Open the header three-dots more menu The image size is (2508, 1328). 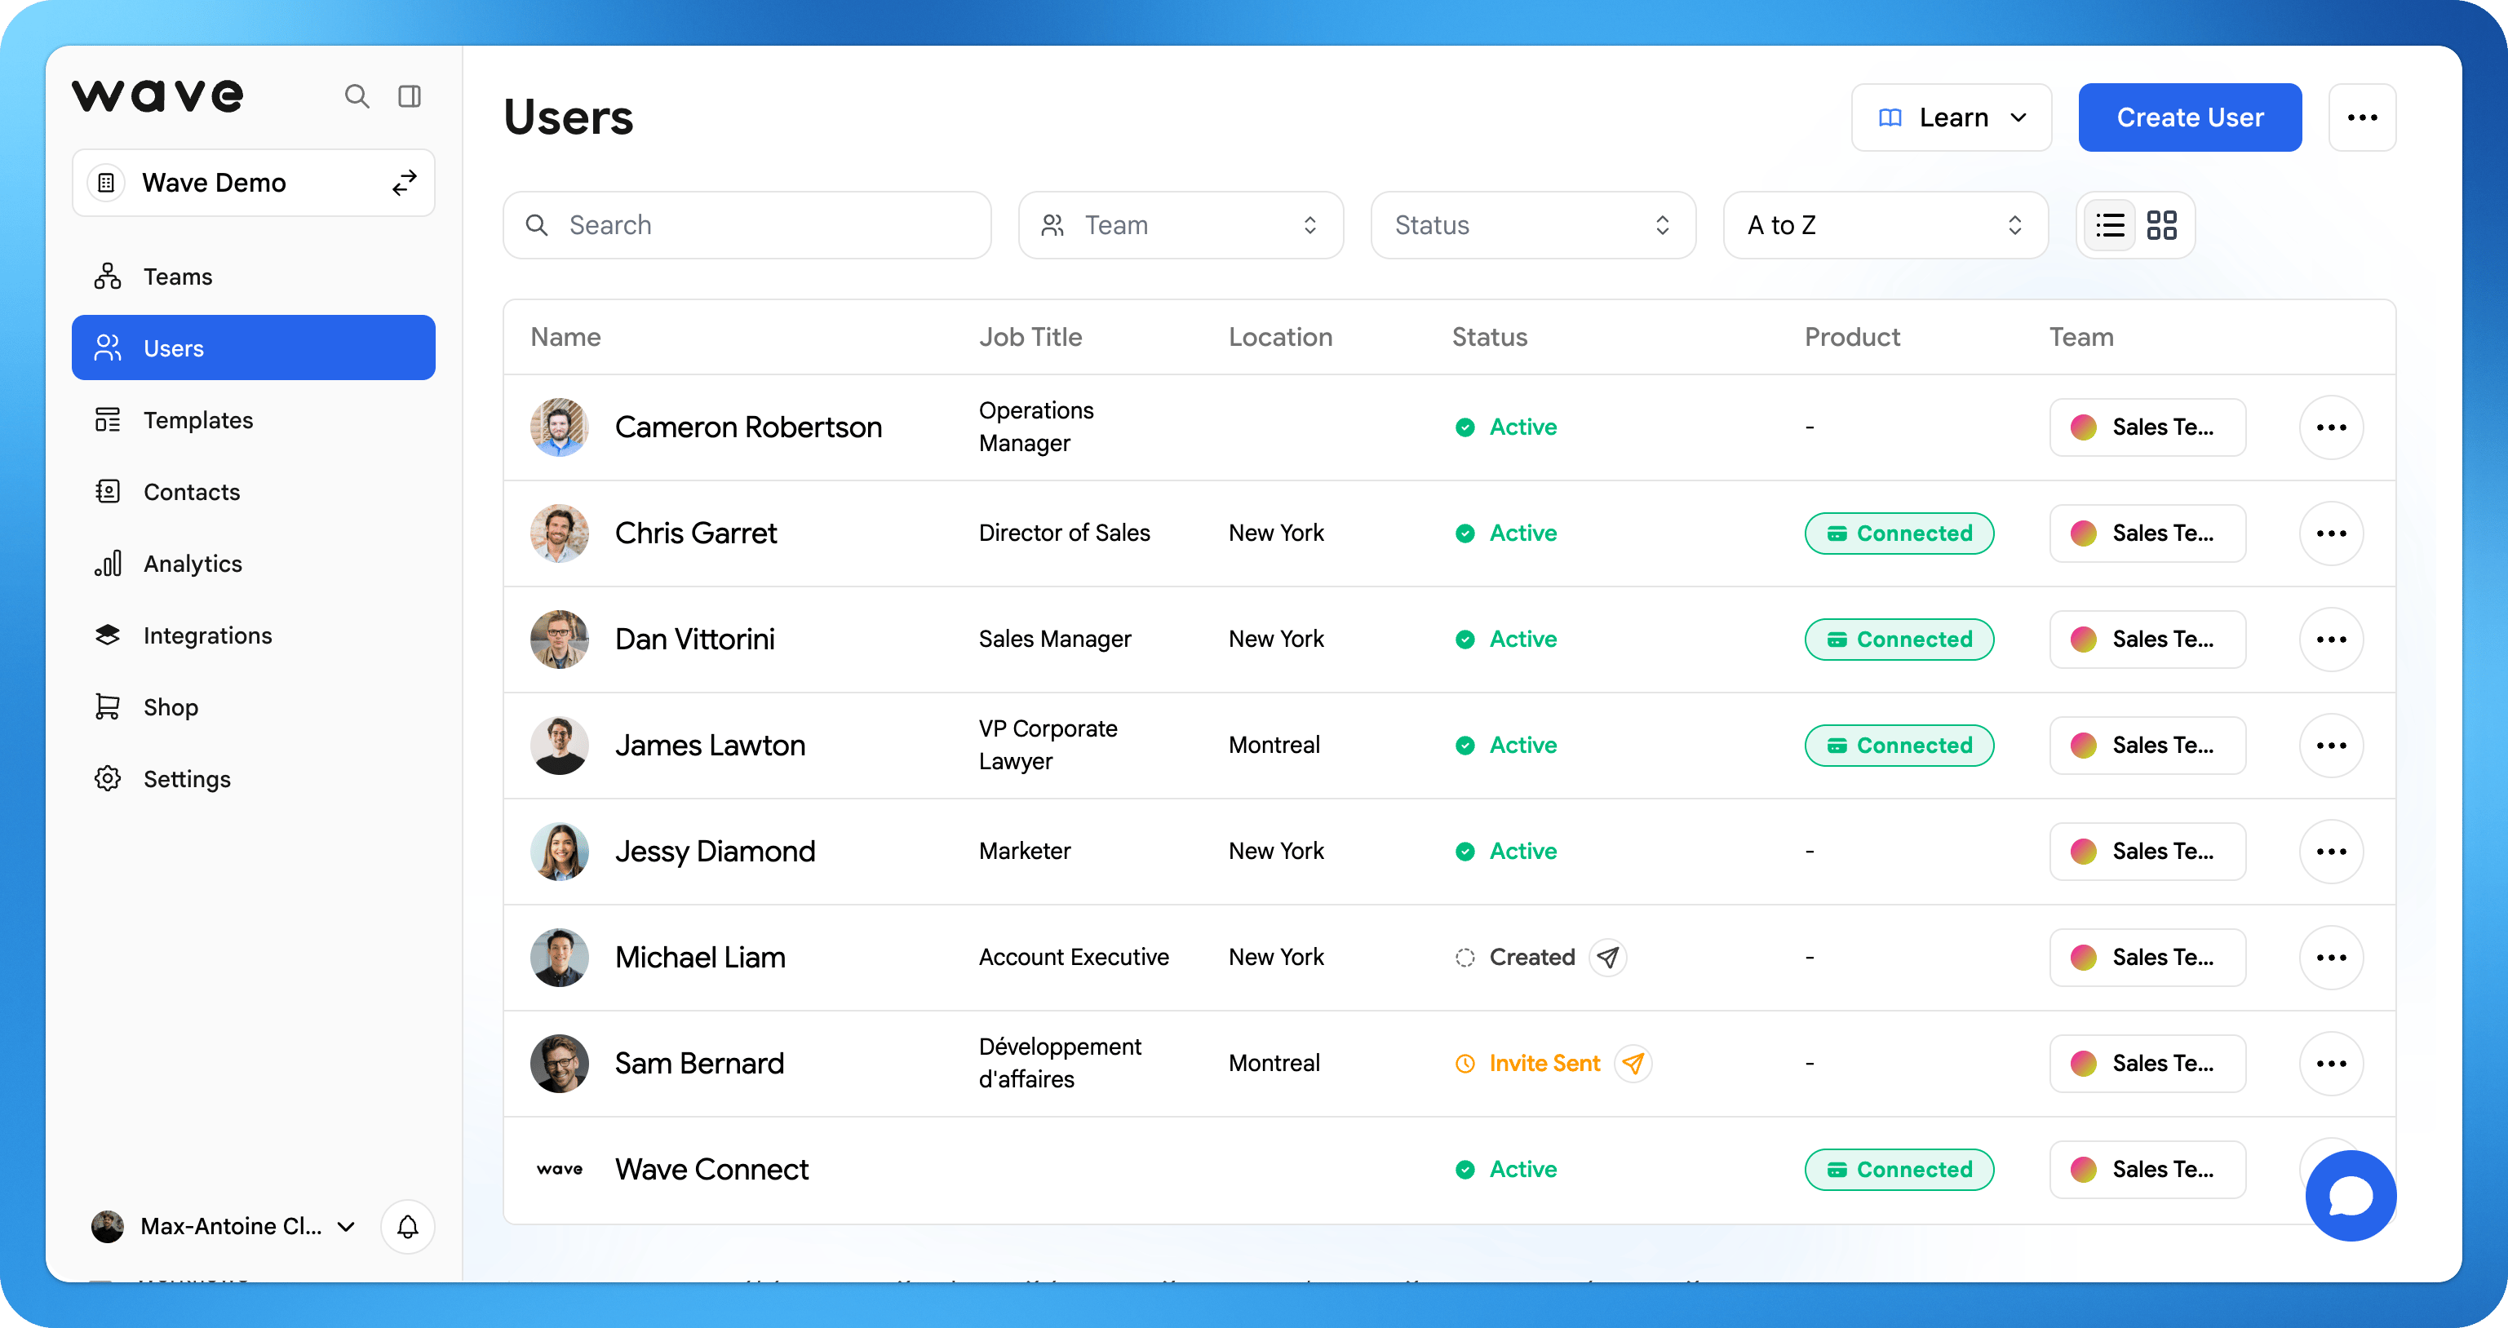[2362, 117]
